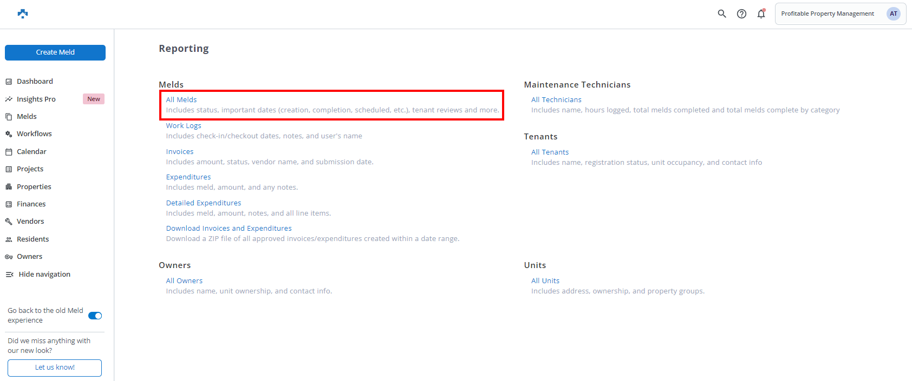Go to Insights Pro in sidebar
Viewport: 912px width, 381px height.
[x=36, y=99]
